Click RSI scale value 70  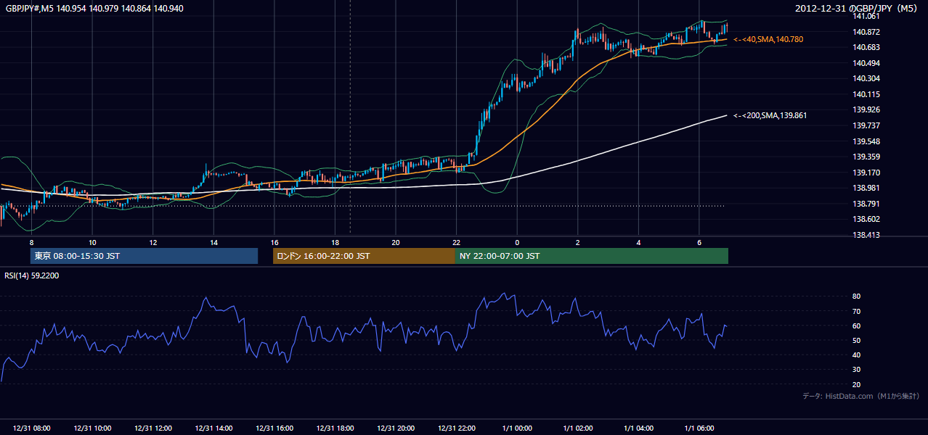(856, 311)
